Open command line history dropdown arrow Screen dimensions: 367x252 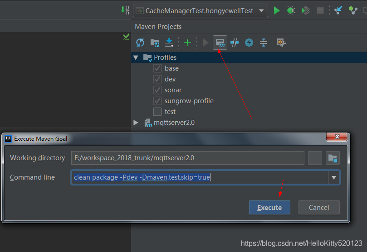click(x=334, y=177)
